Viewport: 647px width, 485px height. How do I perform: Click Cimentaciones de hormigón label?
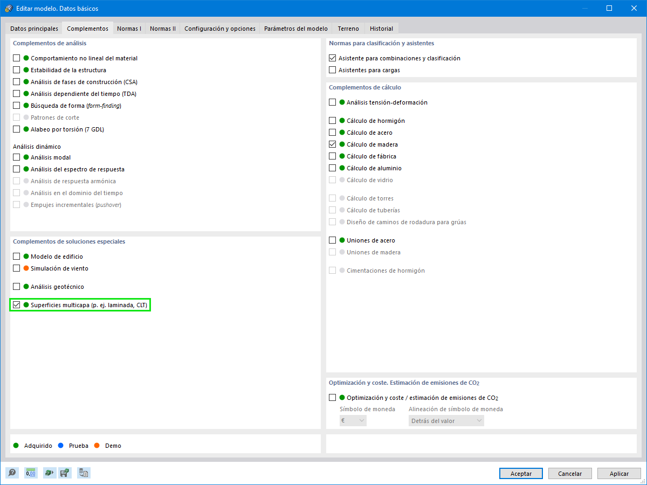[386, 271]
